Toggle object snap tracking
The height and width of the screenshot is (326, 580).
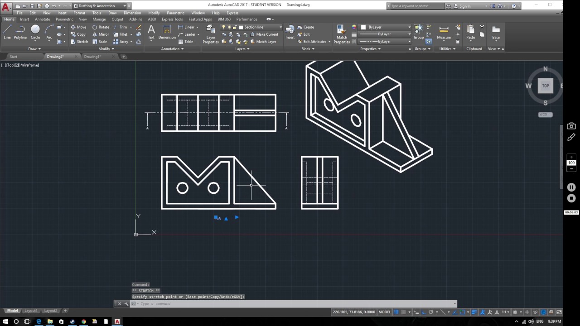point(454,312)
